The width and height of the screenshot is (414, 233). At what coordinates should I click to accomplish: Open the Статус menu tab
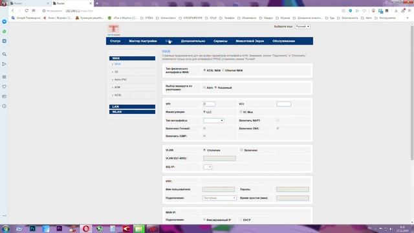click(x=115, y=41)
